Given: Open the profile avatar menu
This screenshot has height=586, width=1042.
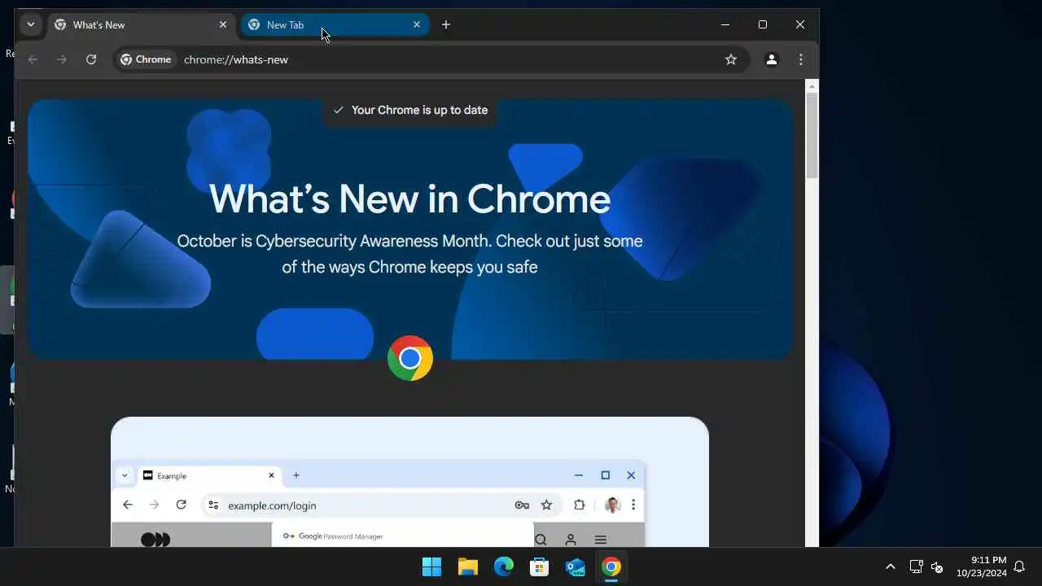Looking at the screenshot, I should [x=772, y=59].
